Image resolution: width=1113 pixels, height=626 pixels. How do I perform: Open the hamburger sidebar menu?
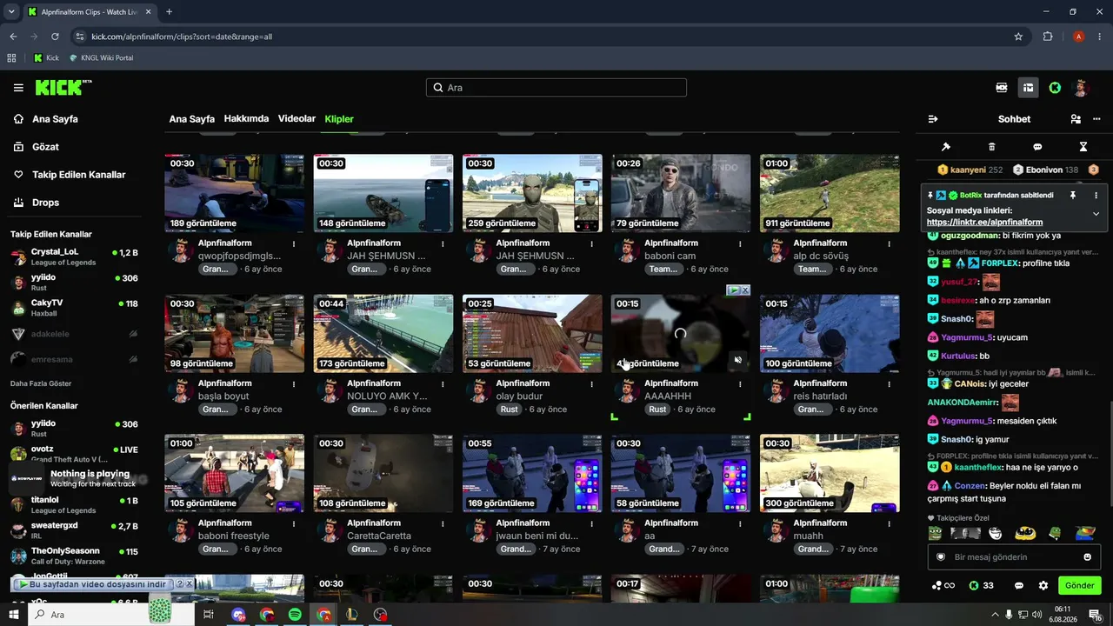[x=18, y=88]
